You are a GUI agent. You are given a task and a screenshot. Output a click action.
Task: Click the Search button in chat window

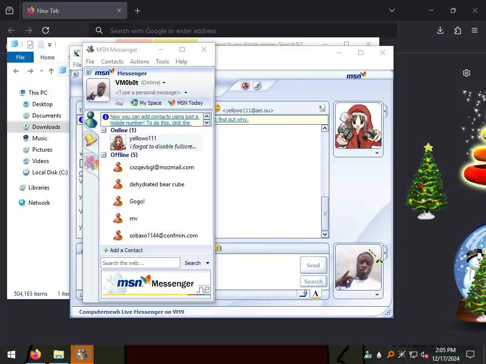313,282
